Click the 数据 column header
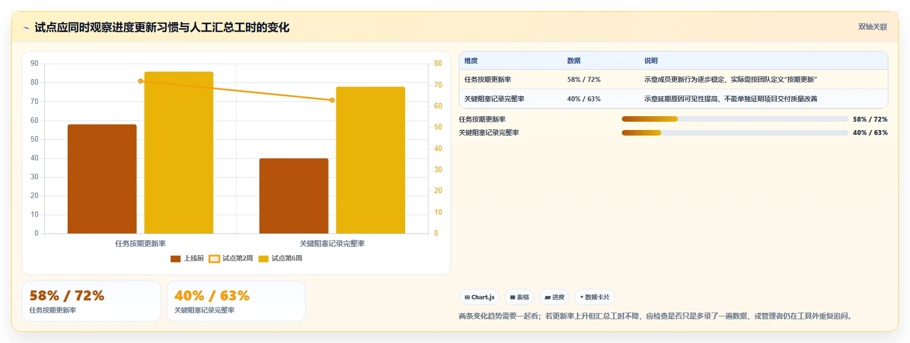The width and height of the screenshot is (910, 343). coord(574,61)
